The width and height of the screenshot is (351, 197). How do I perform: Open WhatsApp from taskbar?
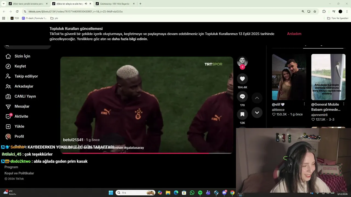coord(192,193)
